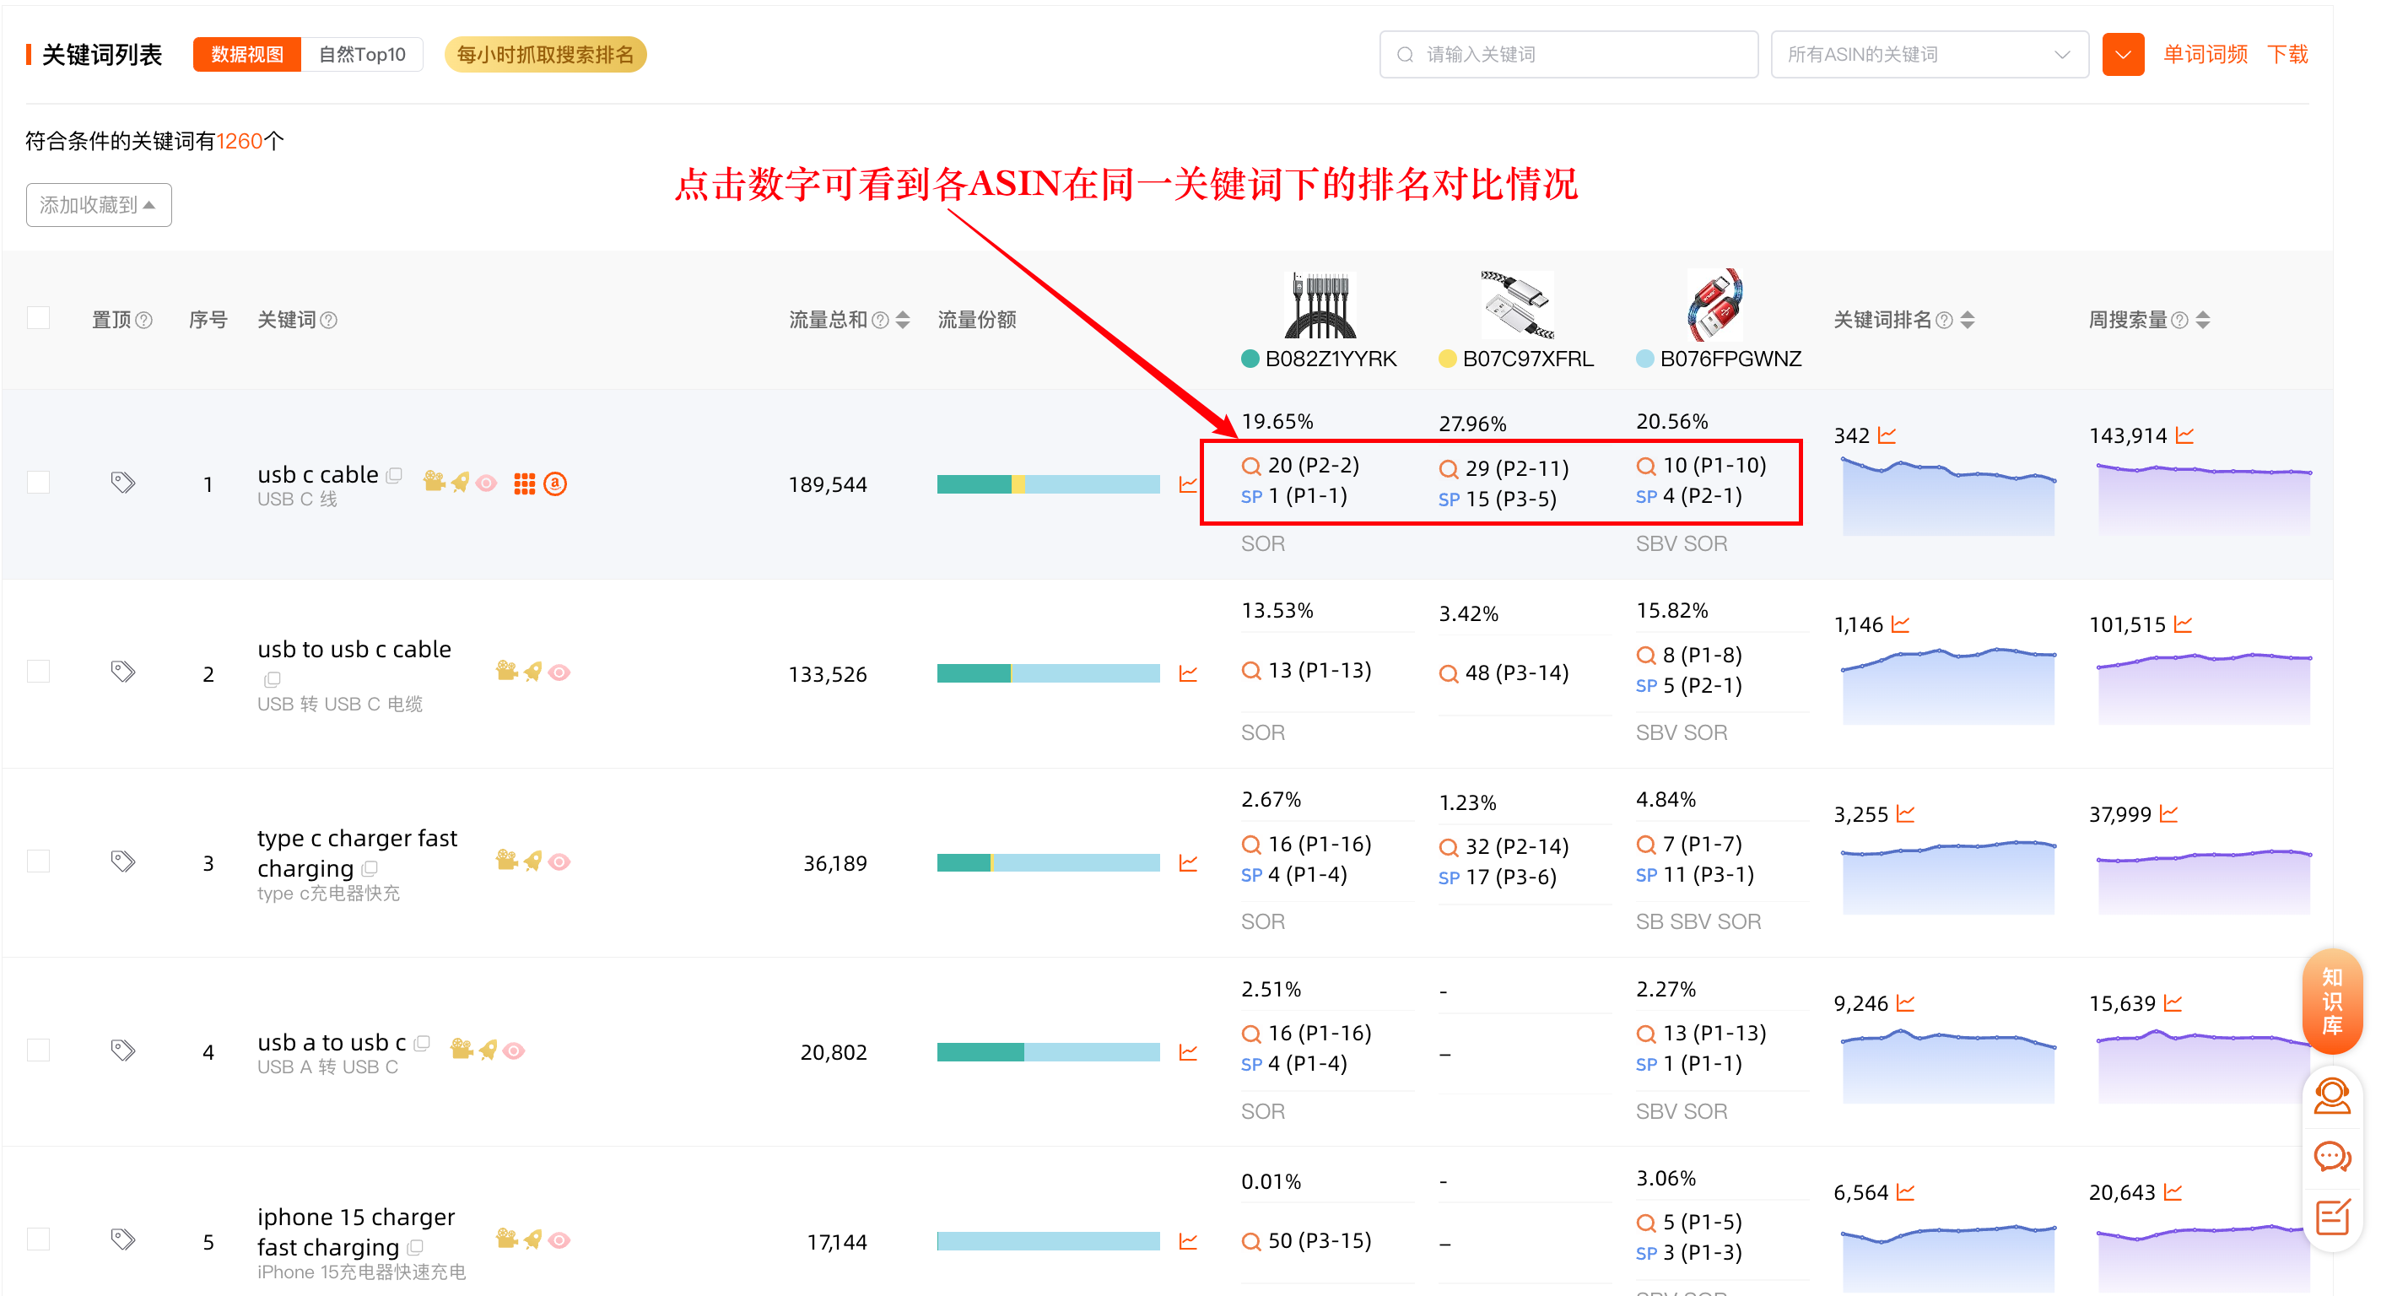Viewport: 2381px width, 1296px height.
Task: Toggle the eye icon for usb to usb c cable
Action: (x=559, y=673)
